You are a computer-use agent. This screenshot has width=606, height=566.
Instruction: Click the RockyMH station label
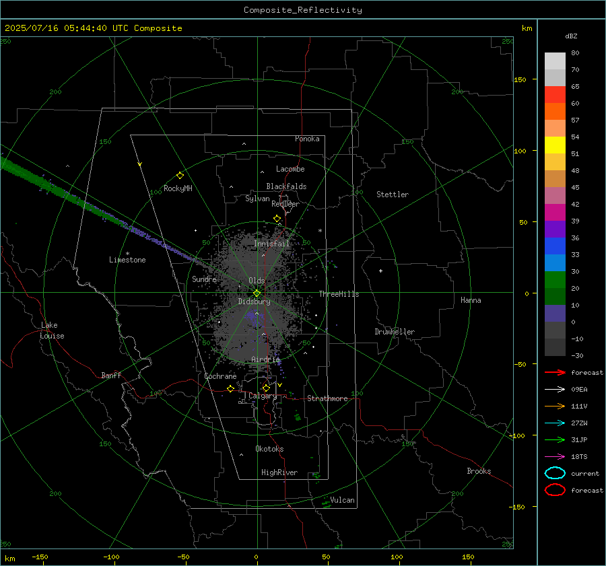click(178, 188)
